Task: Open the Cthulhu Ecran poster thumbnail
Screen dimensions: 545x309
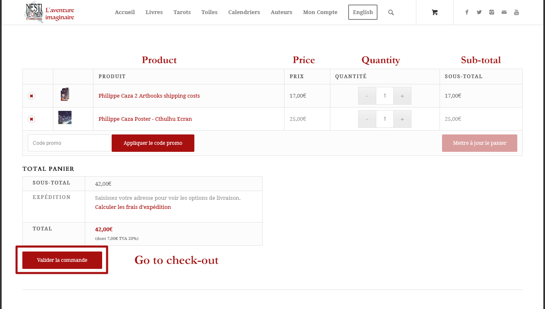Action: coord(65,117)
